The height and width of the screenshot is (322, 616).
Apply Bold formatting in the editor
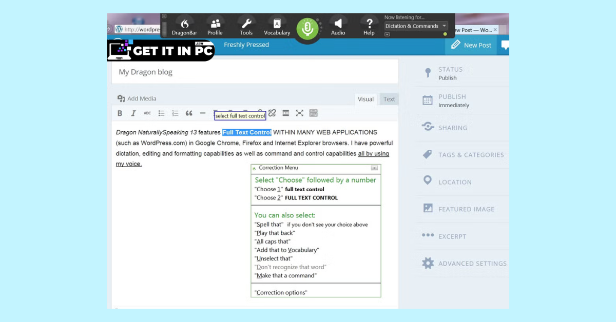click(x=120, y=113)
